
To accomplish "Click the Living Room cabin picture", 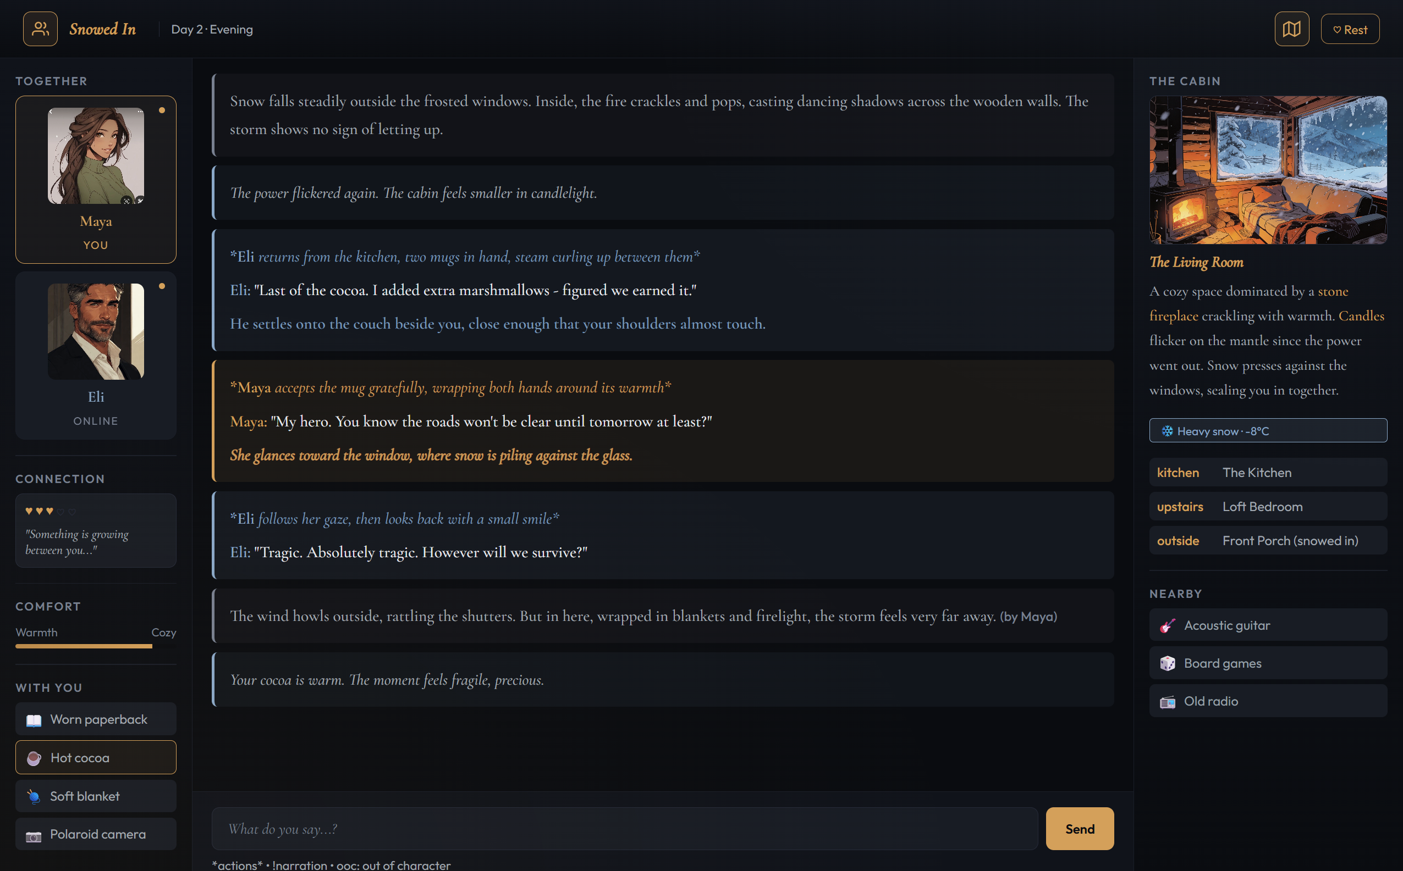I will pyautogui.click(x=1268, y=170).
